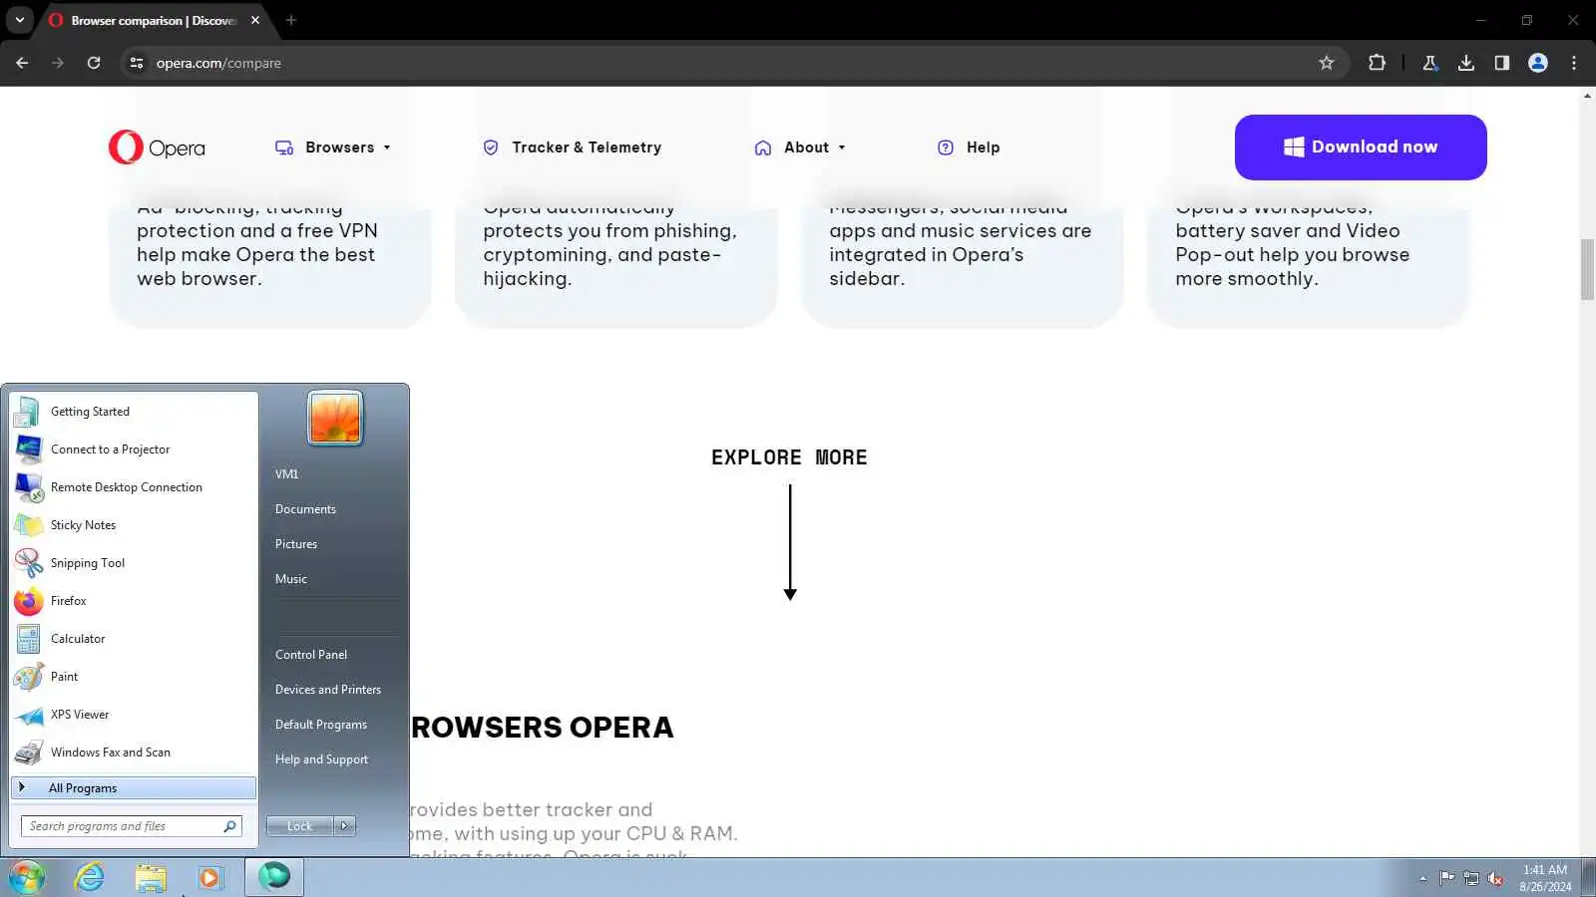Open XPS Viewer
The height and width of the screenshot is (897, 1596).
(134, 715)
